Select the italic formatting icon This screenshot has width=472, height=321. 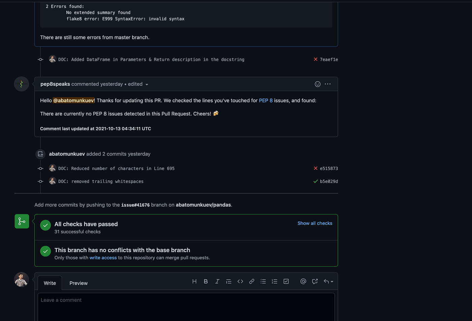tap(217, 281)
